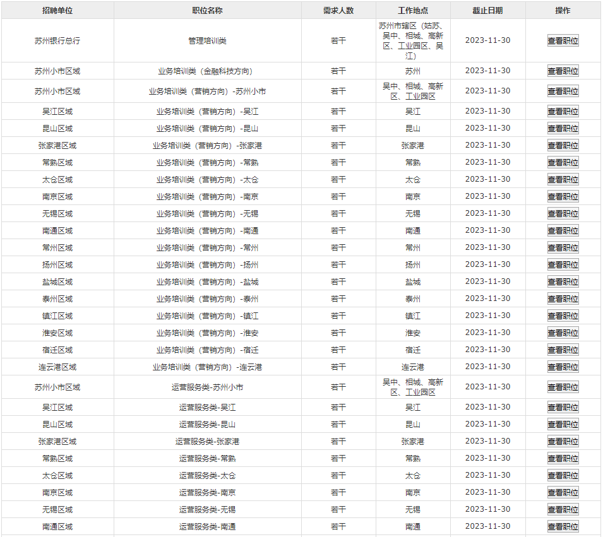603x537 pixels.
Task: Click the 镇江区域 recruiting unit cell
Action: [x=57, y=316]
